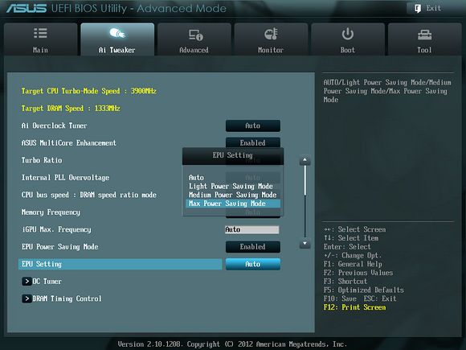This screenshot has height=350, width=466.
Task: Click the arrow icon beside DRAM Timing Control
Action: click(x=27, y=299)
